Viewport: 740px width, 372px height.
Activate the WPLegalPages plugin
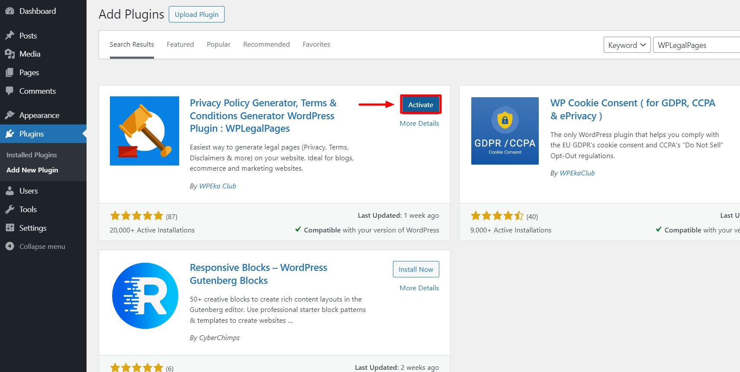coord(421,105)
